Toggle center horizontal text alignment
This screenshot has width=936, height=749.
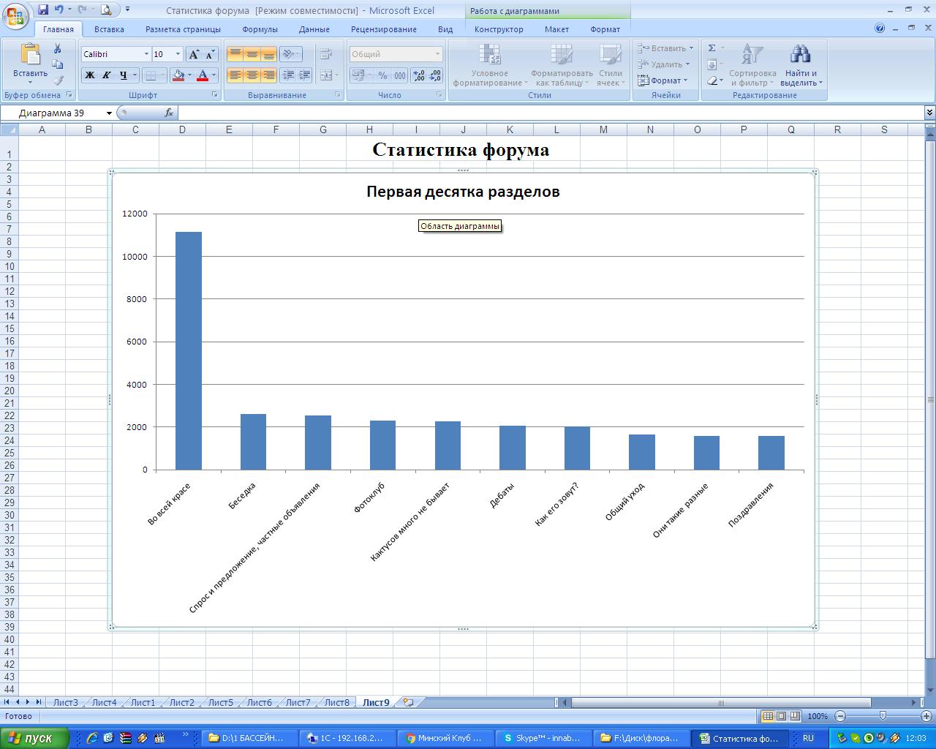252,75
